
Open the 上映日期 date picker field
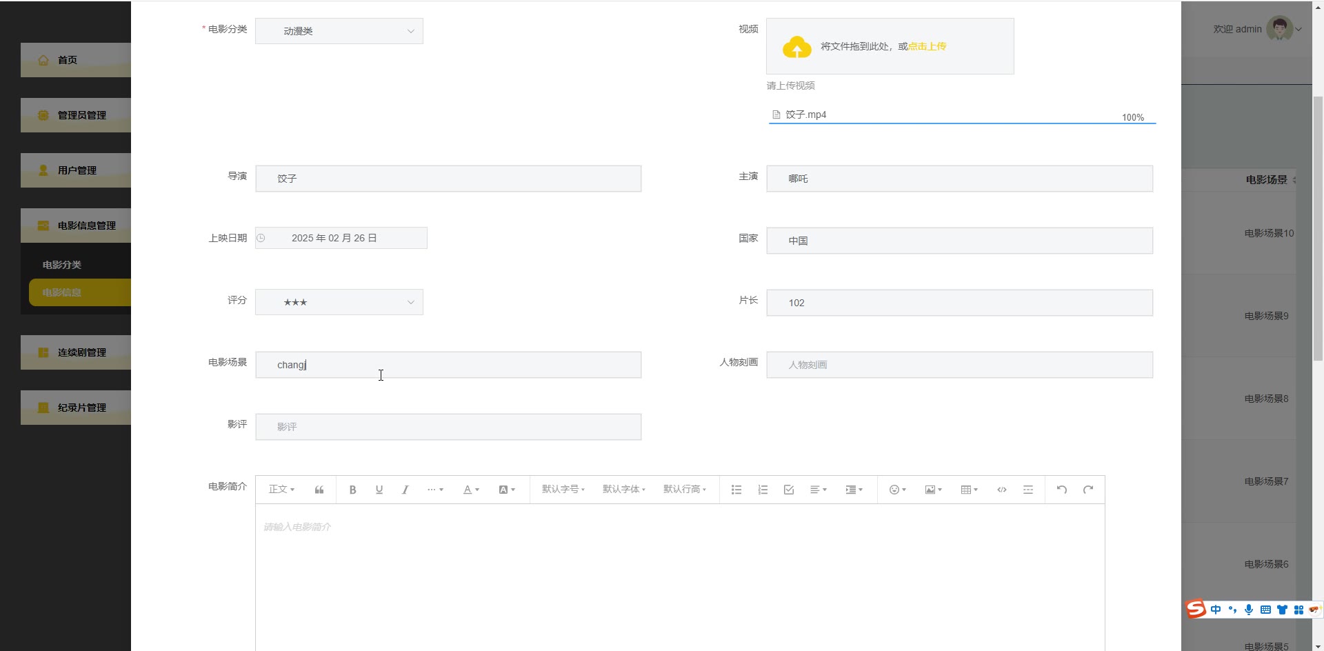[341, 238]
